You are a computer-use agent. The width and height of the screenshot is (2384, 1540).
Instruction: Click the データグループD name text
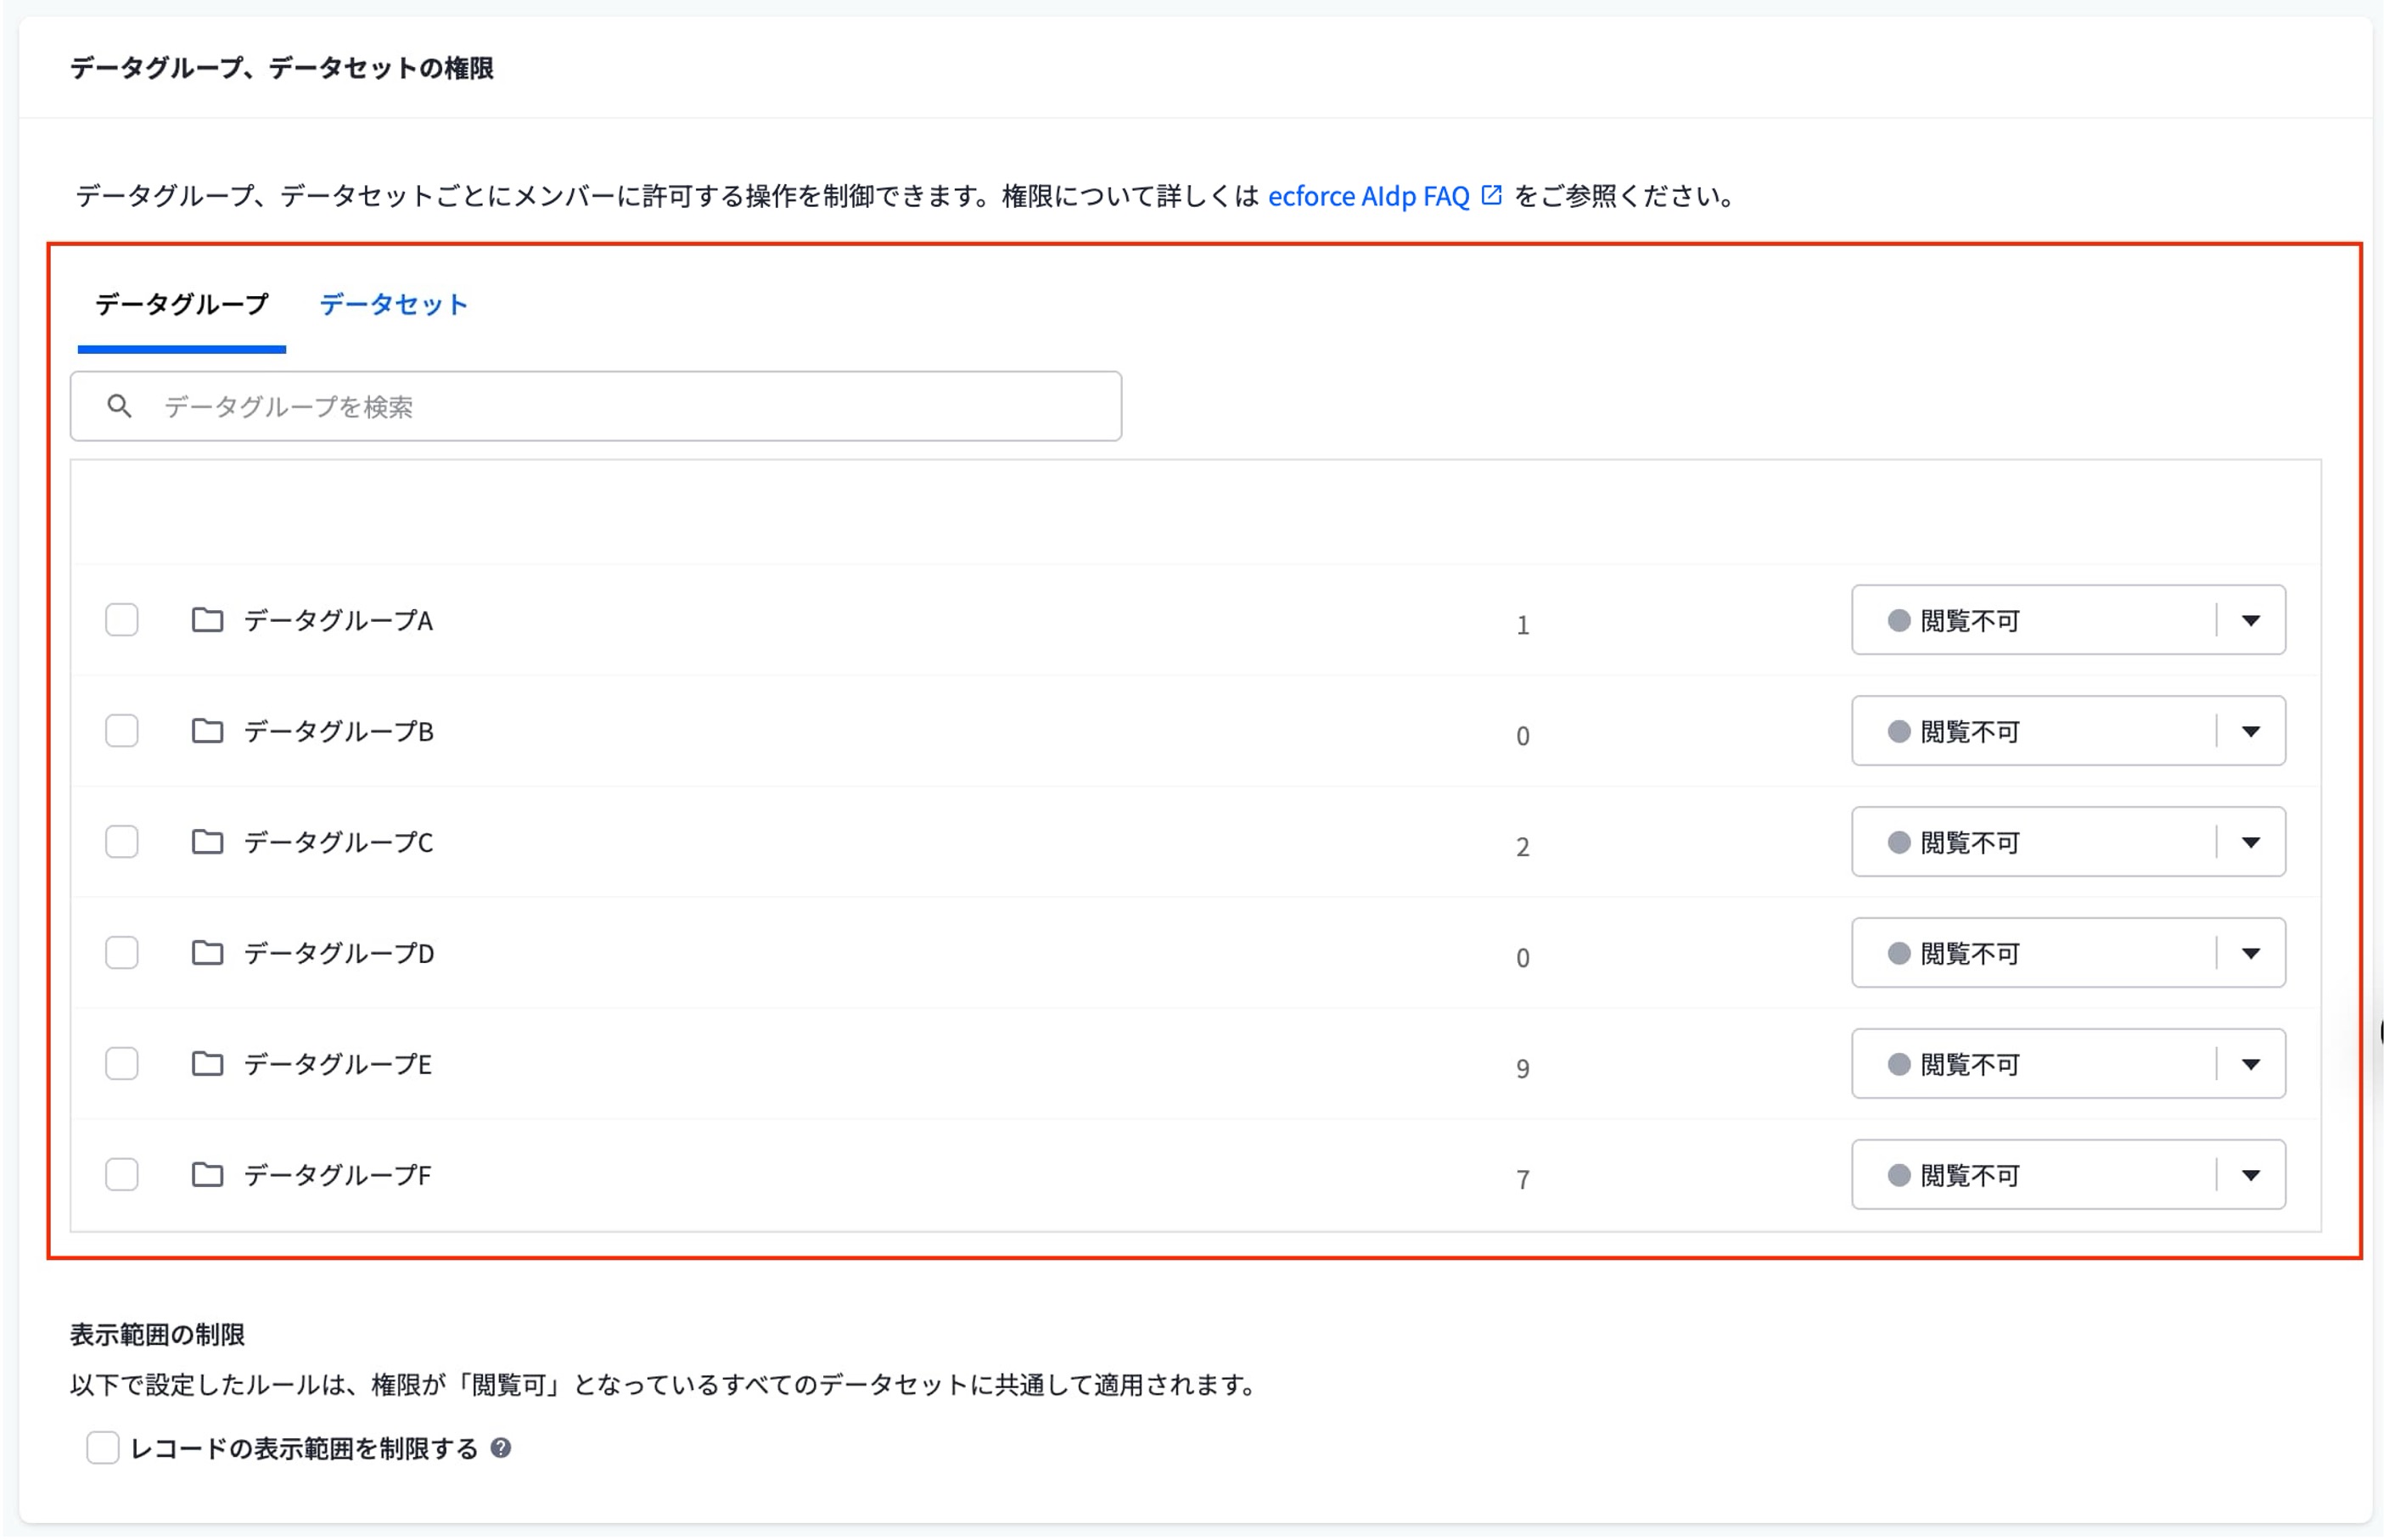(x=339, y=954)
